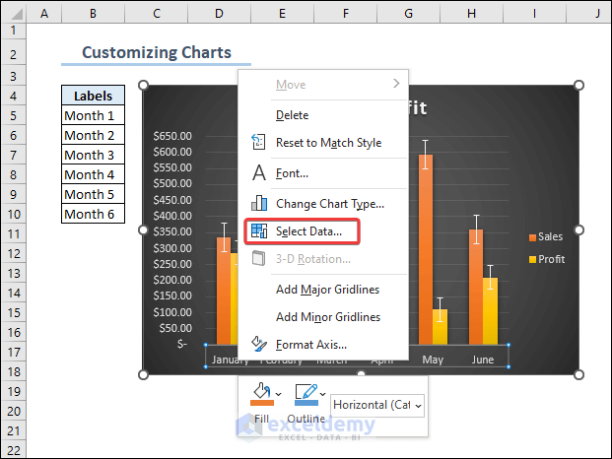Click row 14 header
The image size is (612, 459).
pos(17,293)
